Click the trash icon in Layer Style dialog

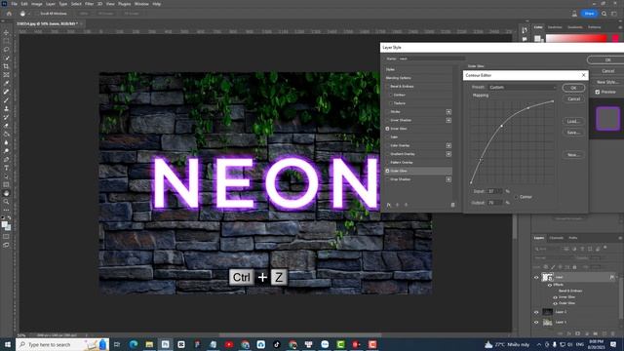click(x=452, y=205)
